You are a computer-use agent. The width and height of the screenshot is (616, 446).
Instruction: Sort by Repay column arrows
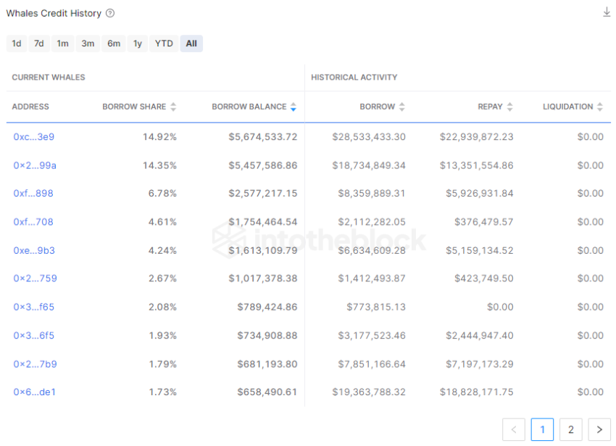coord(509,107)
